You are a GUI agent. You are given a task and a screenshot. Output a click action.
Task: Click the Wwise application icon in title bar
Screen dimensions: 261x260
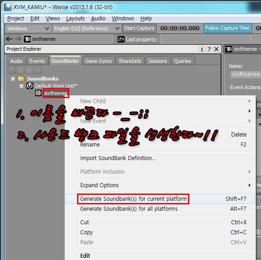8,7
